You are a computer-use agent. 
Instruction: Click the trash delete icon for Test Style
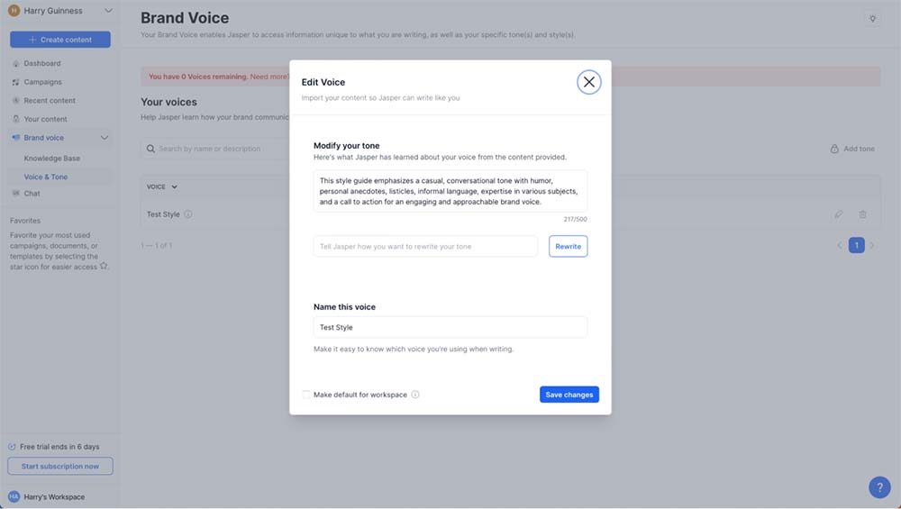coord(862,214)
